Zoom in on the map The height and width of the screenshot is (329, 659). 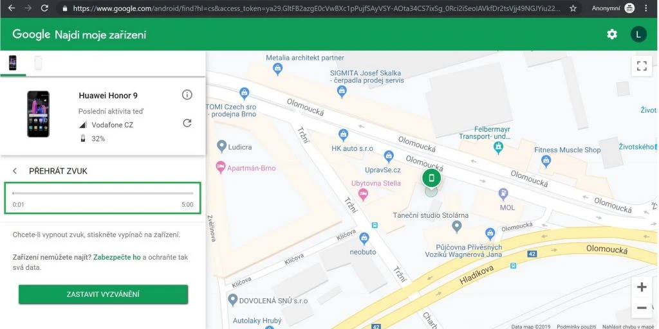pos(641,287)
